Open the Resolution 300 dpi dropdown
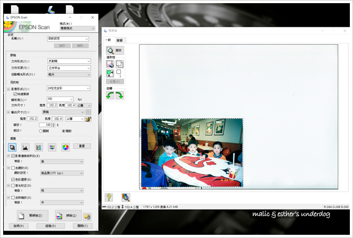This screenshot has height=238, width=353. point(60,99)
